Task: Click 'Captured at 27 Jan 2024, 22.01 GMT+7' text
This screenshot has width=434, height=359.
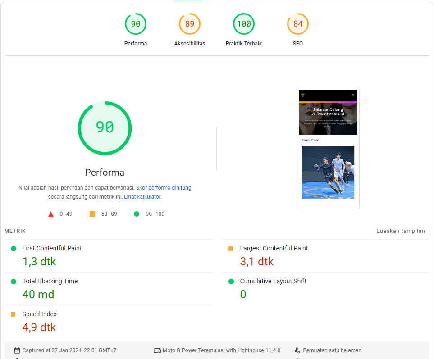Action: click(x=69, y=350)
